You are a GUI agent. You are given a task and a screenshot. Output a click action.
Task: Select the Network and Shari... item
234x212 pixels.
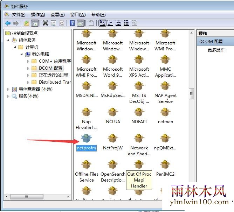[x=139, y=145]
